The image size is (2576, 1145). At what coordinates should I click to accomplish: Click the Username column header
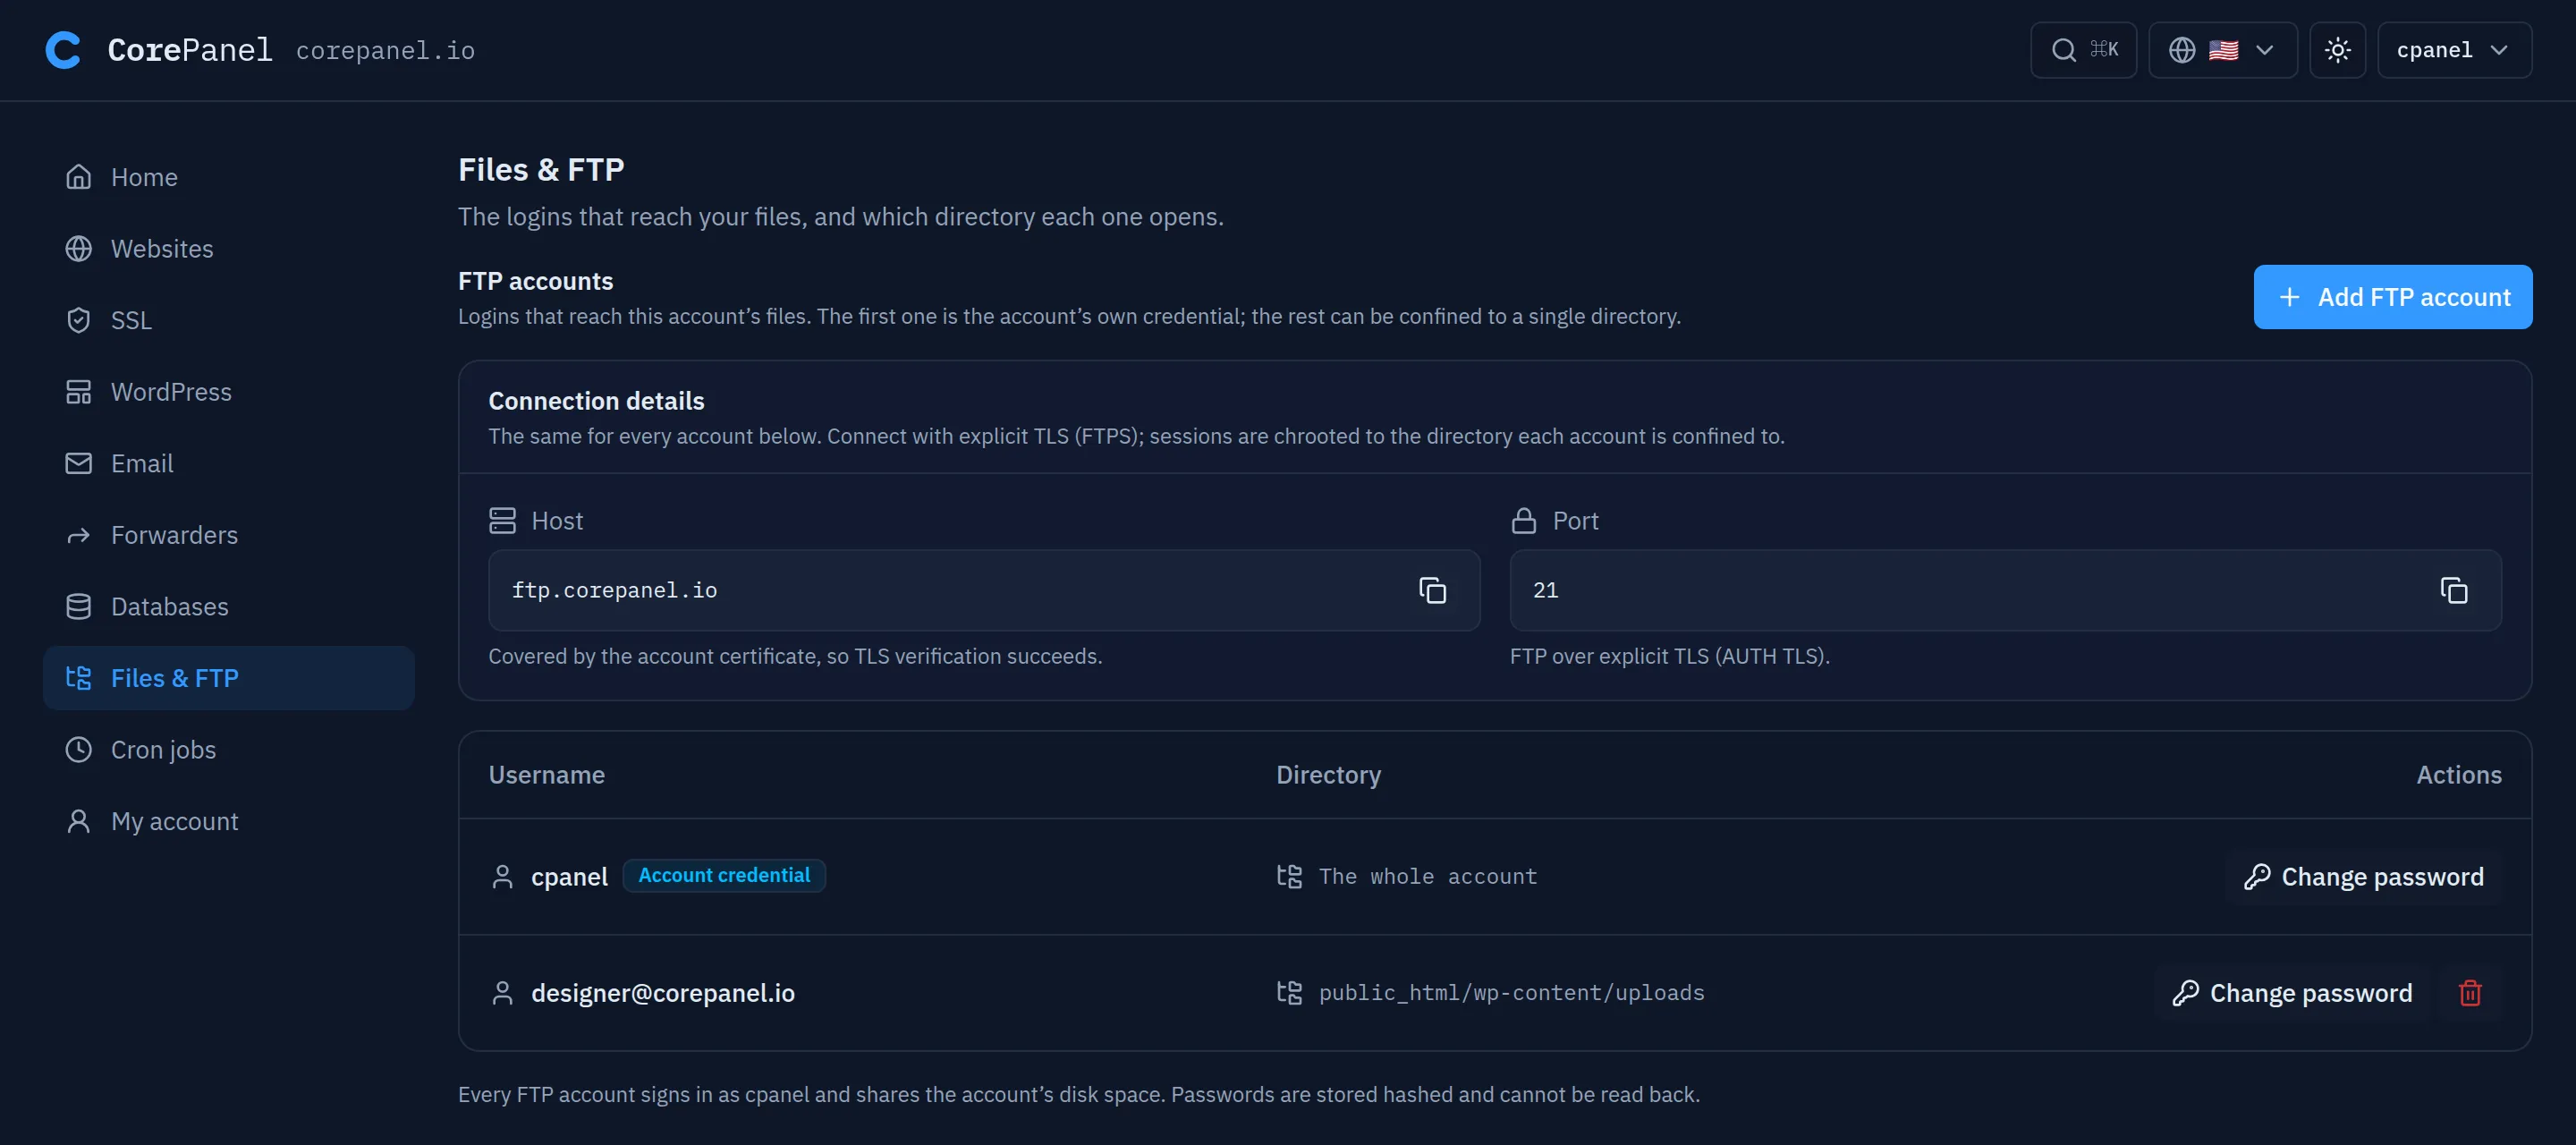546,775
